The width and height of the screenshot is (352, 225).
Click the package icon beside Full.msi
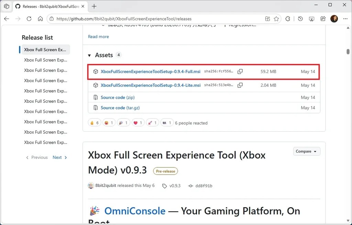pyautogui.click(x=96, y=71)
